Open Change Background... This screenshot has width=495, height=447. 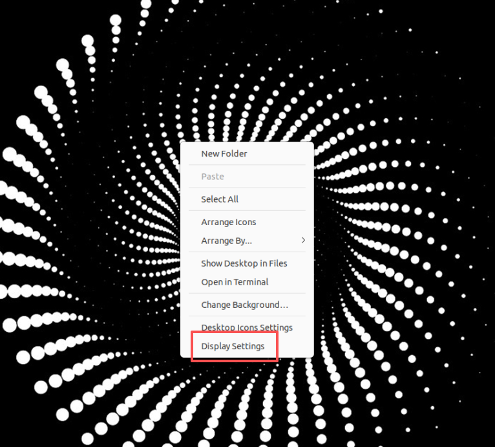[x=247, y=305]
